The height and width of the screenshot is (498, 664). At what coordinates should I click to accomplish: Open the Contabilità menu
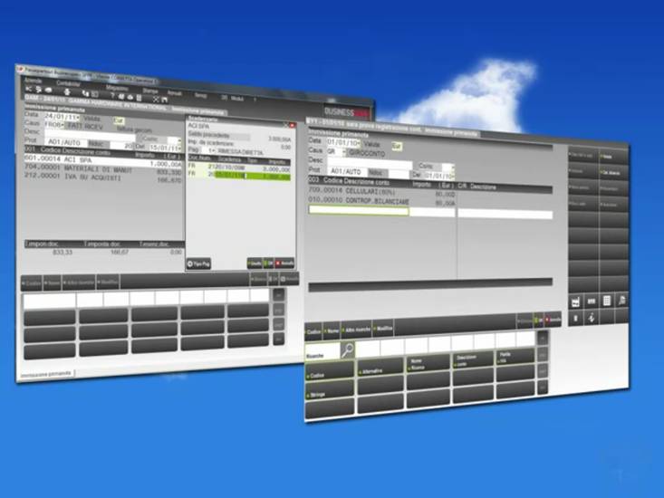[x=68, y=82]
